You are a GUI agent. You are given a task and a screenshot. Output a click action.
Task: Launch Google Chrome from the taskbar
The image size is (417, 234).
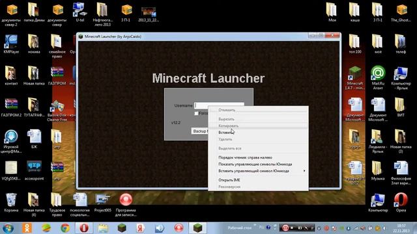[65, 228]
